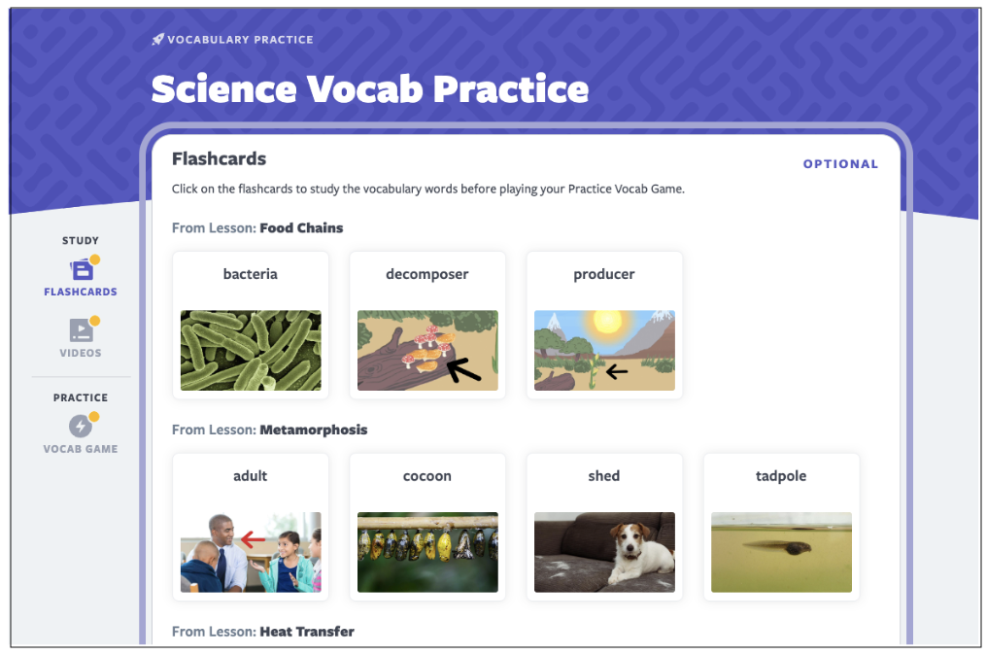Click the rocket icon beside Vocabulary Practice

pyautogui.click(x=157, y=40)
